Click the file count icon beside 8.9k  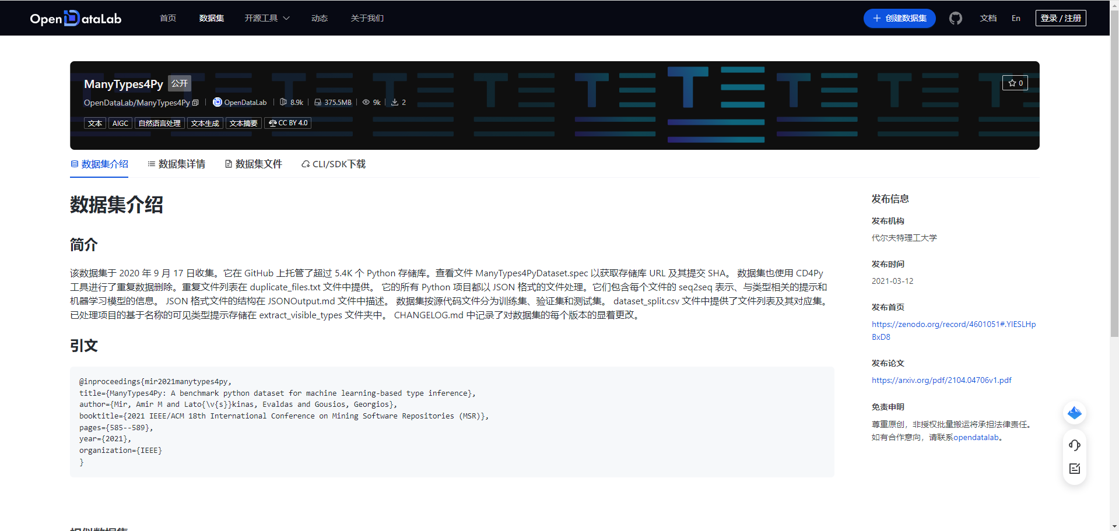[283, 102]
